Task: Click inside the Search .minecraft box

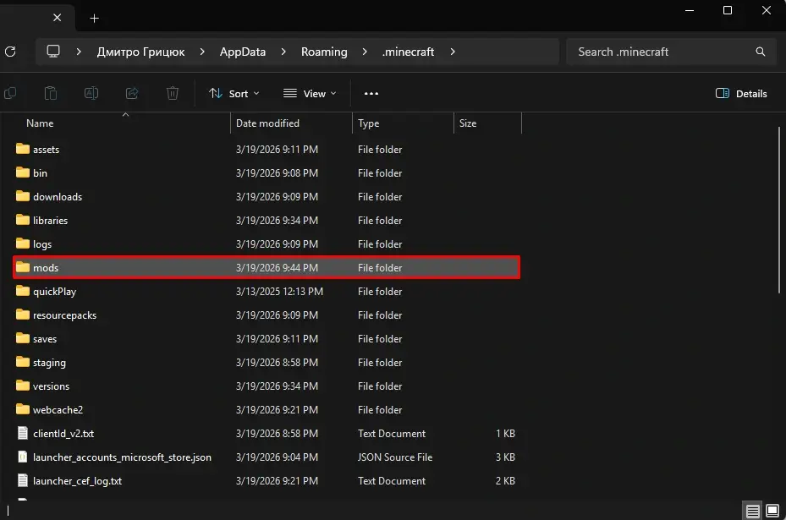Action: point(660,52)
